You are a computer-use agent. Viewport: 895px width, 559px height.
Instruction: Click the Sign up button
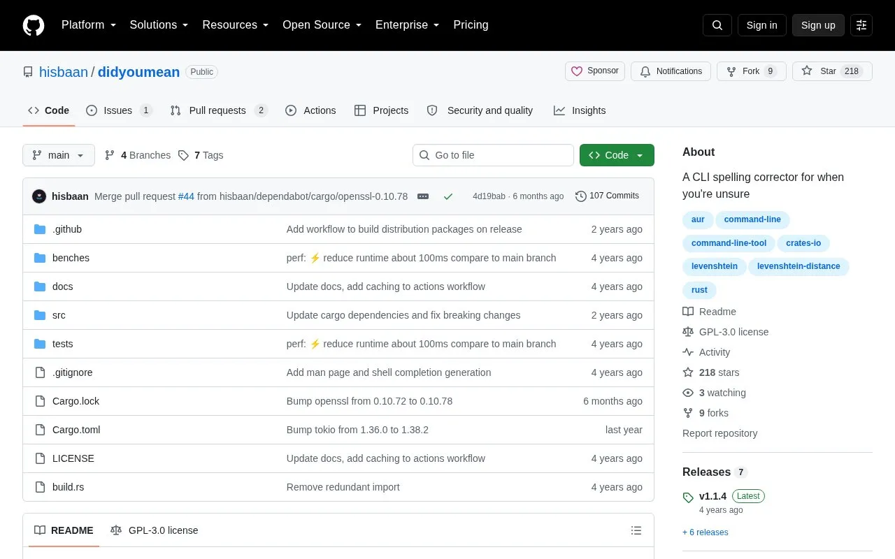(x=818, y=25)
